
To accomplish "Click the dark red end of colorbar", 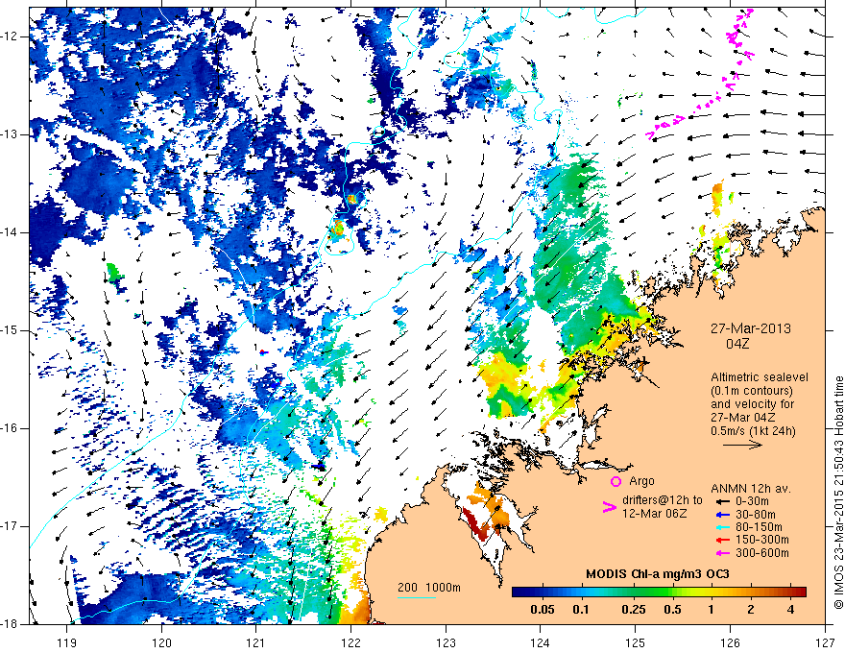I will point(801,593).
